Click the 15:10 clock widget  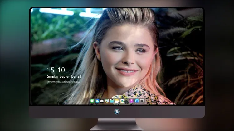tap(56, 70)
